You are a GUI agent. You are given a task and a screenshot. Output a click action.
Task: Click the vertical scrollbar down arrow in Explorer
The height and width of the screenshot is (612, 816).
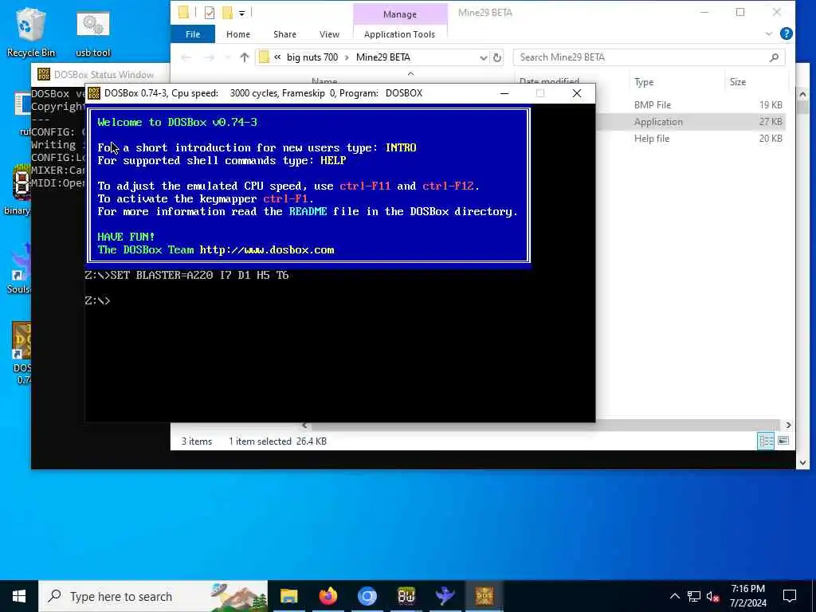[x=802, y=463]
